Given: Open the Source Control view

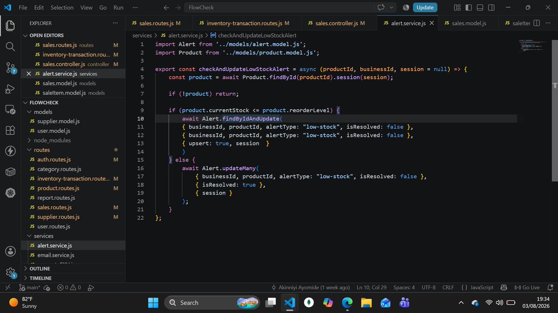Looking at the screenshot, I should click(10, 68).
